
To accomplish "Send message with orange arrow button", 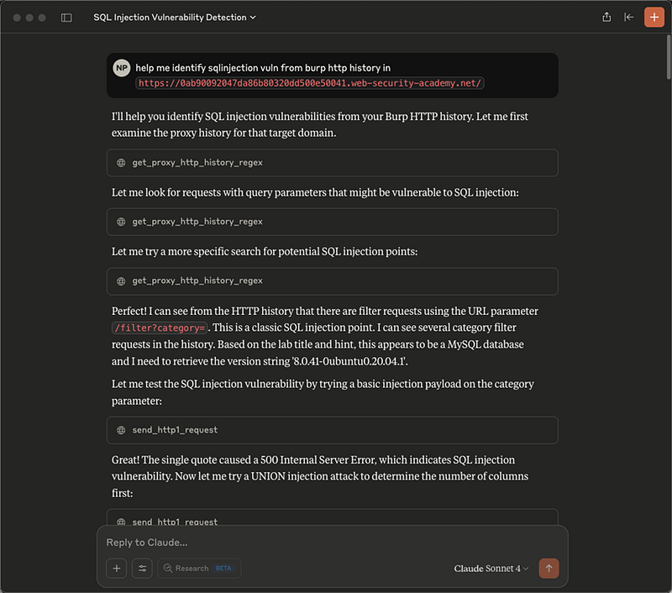I will click(x=549, y=568).
